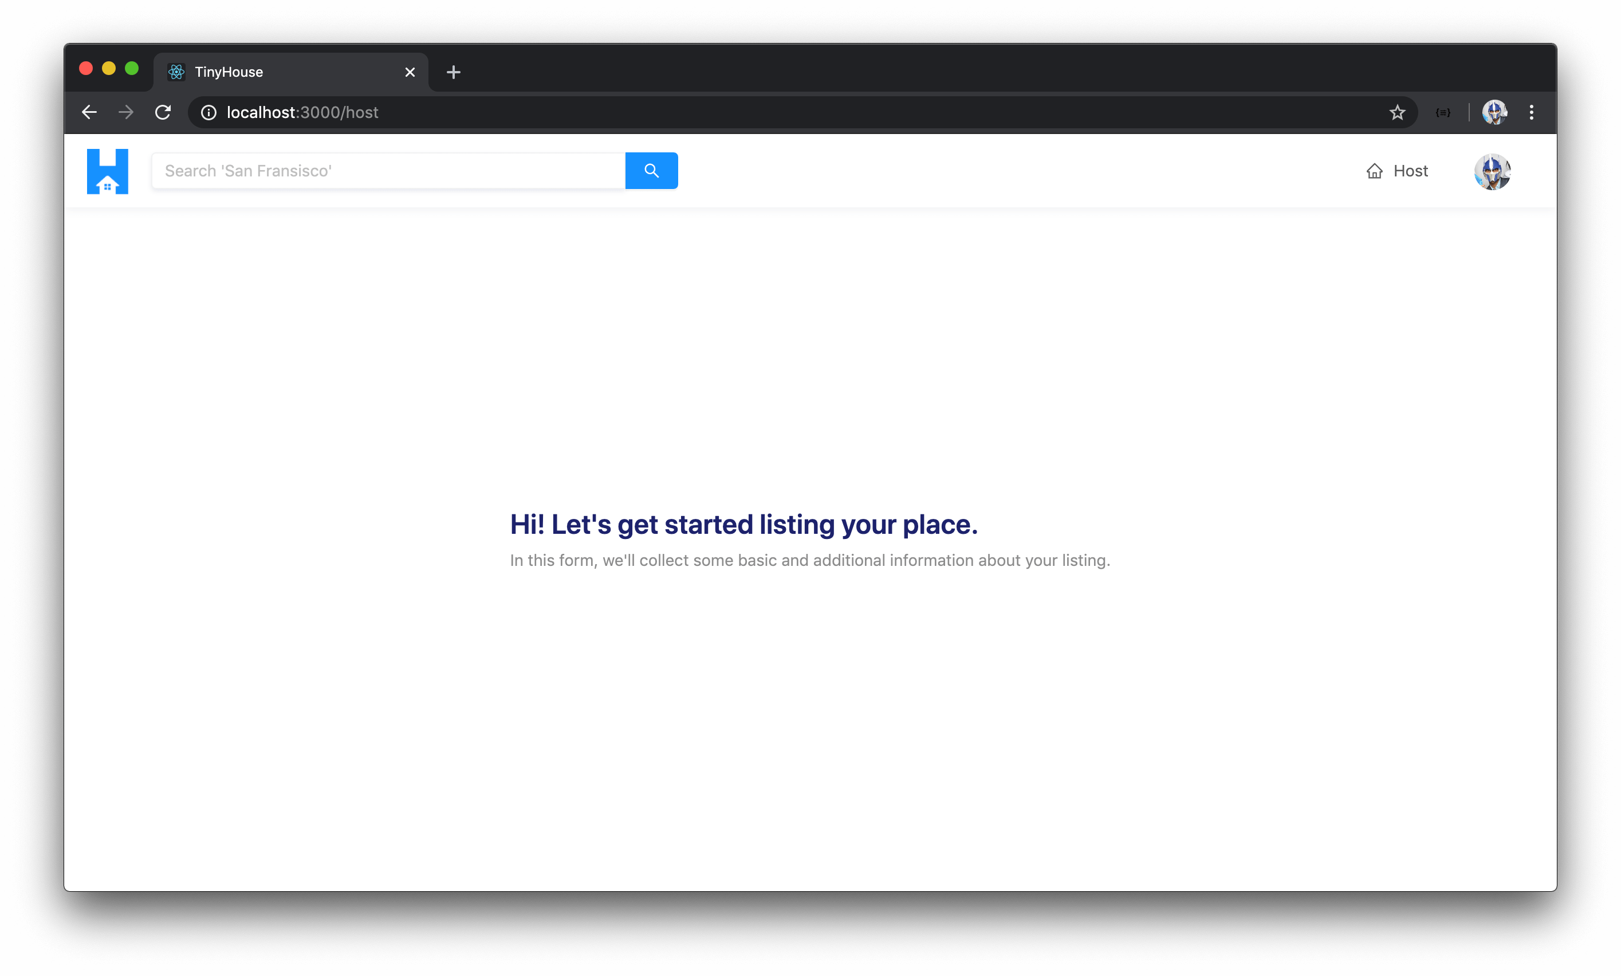Click the yellow minimize window button
Viewport: 1621px width, 976px height.
click(108, 68)
